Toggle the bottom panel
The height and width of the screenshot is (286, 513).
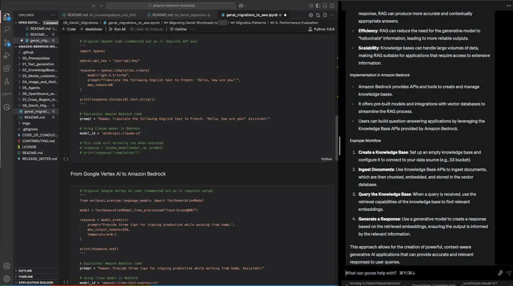[x=325, y=6]
